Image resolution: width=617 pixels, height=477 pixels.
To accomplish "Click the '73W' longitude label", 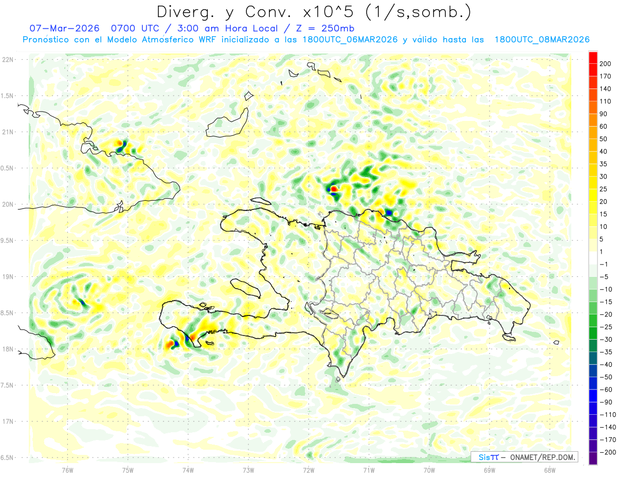I will [x=248, y=470].
